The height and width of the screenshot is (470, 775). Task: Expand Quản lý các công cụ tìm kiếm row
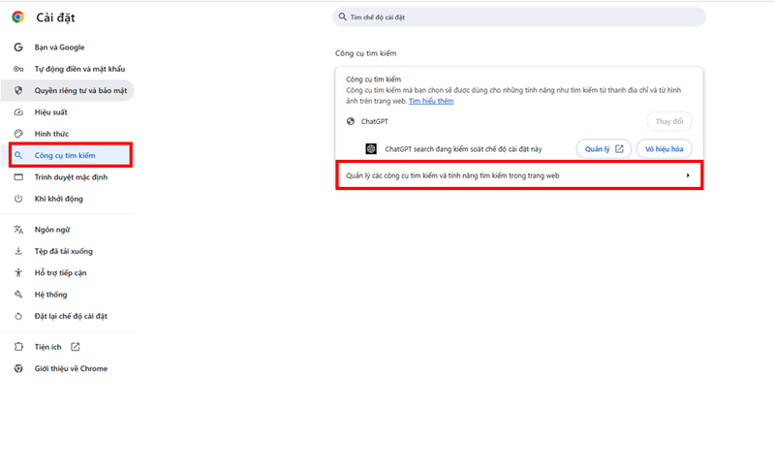pyautogui.click(x=519, y=175)
